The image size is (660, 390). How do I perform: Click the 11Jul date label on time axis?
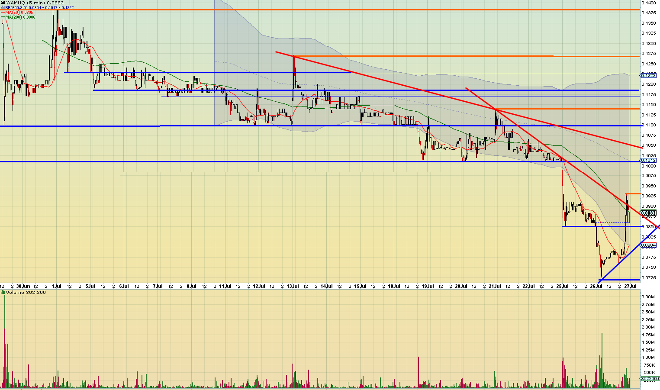(x=225, y=286)
